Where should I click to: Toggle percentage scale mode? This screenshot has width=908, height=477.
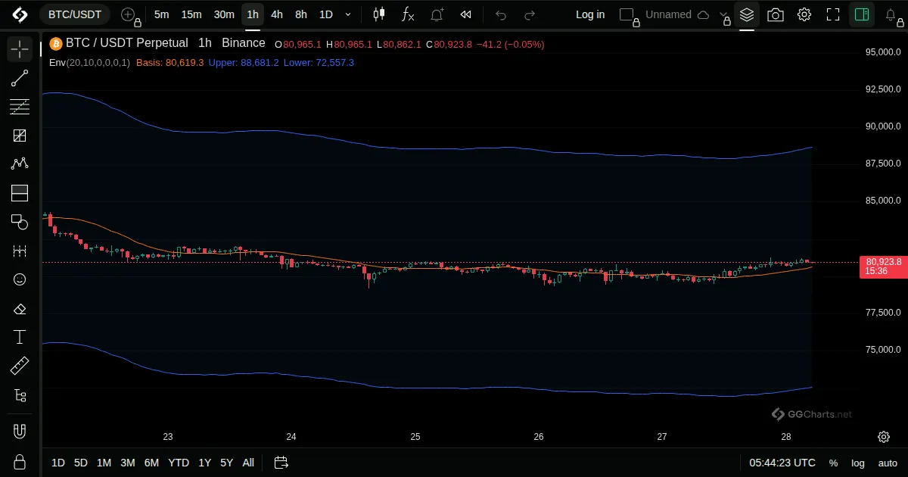(x=833, y=463)
